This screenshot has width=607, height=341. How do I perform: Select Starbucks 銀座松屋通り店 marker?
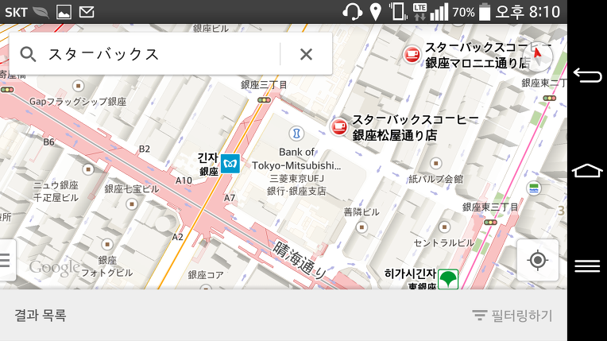(x=339, y=126)
